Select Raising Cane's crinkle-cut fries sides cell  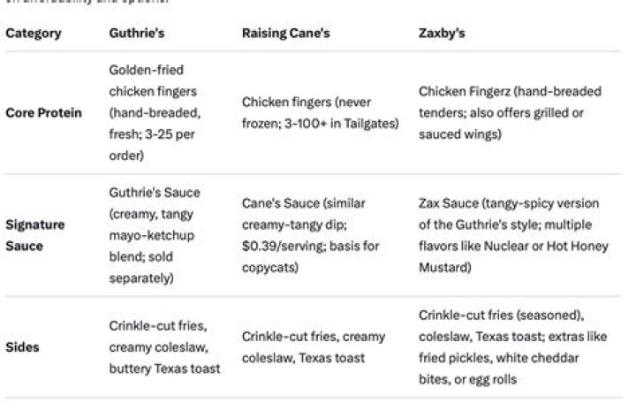coord(314,347)
